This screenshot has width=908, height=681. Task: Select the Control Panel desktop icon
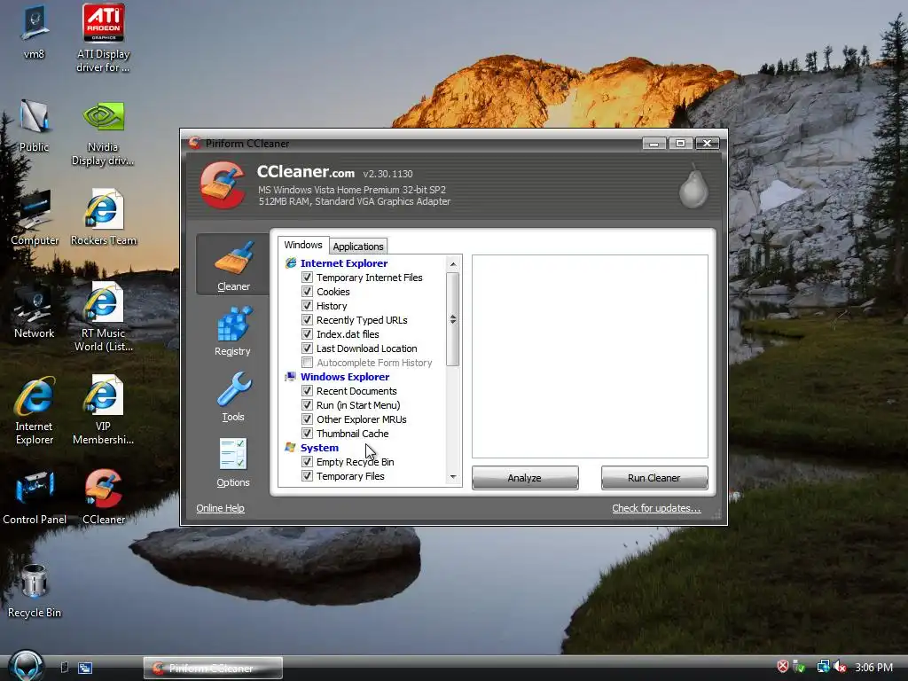pyautogui.click(x=35, y=497)
